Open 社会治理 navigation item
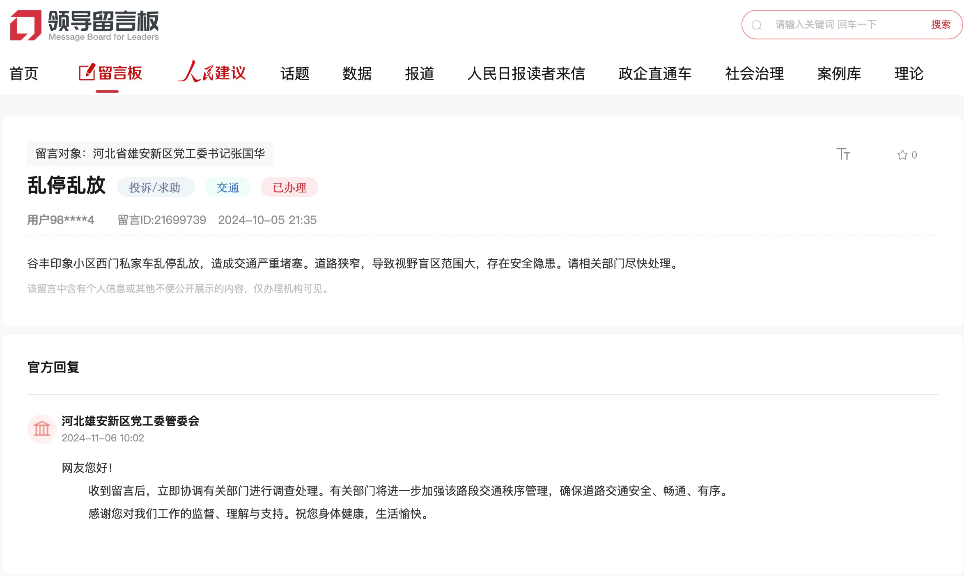 (754, 74)
